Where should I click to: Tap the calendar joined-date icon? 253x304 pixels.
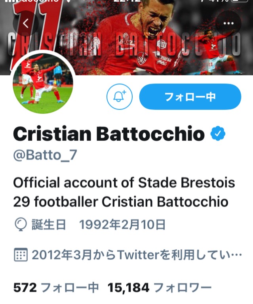21,254
